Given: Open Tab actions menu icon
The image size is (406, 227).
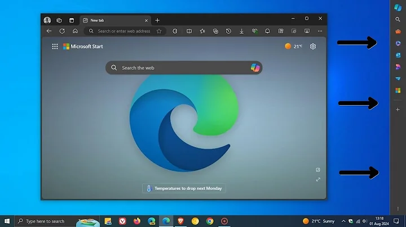Looking at the screenshot, I should [72, 20].
